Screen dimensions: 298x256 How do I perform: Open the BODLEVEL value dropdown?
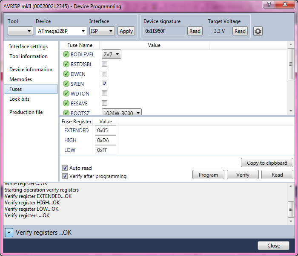click(x=111, y=54)
